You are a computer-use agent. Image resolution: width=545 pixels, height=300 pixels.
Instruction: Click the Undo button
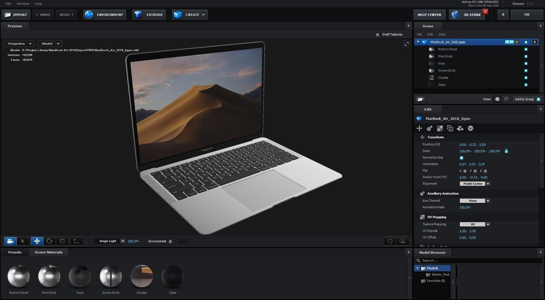[x=43, y=15]
